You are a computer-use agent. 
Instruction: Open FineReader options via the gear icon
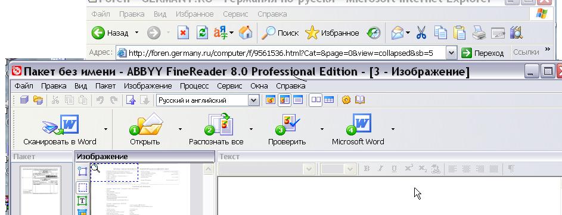click(346, 100)
